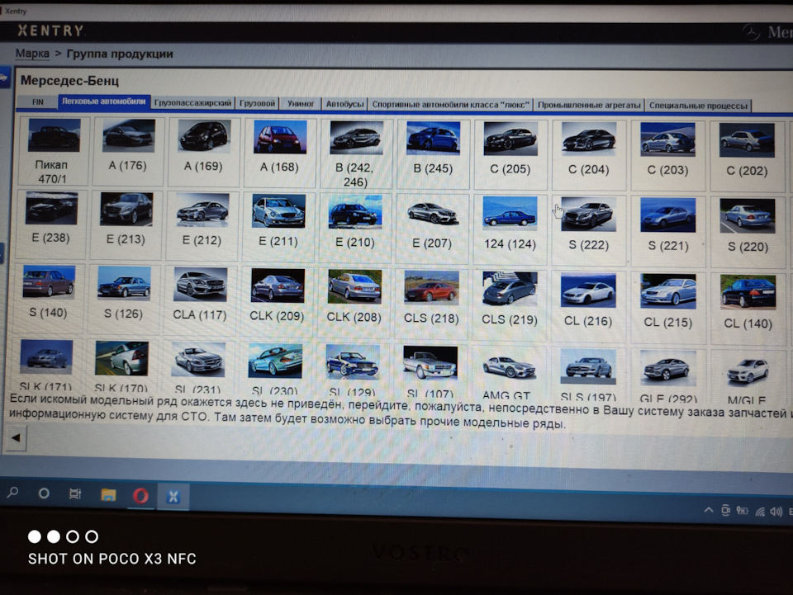This screenshot has width=793, height=595.
Task: Select the 124 (124) model series
Action: coord(510,229)
